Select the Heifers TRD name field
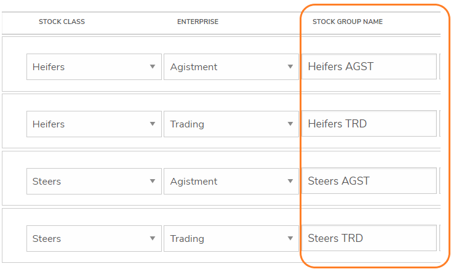Screen dimensions: 451x277 tap(369, 124)
